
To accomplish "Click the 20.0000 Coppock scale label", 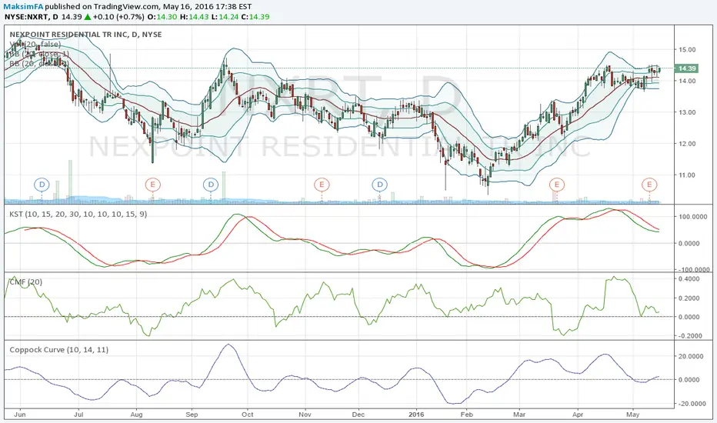I will pos(689,356).
